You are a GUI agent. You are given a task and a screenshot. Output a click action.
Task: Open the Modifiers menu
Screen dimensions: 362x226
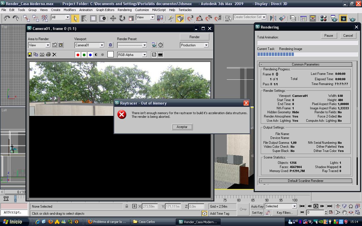[70, 10]
